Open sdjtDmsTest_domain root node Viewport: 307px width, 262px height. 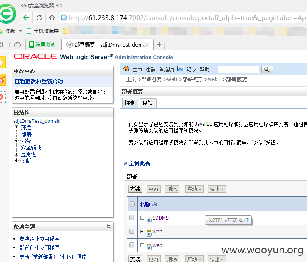pos(37,121)
